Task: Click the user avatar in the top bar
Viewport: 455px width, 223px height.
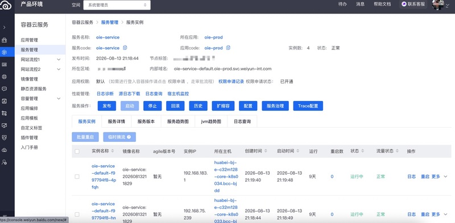Action: coord(438,5)
